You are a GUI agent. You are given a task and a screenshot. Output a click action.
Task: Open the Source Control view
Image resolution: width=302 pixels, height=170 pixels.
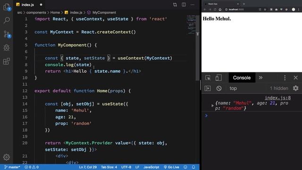(7, 34)
